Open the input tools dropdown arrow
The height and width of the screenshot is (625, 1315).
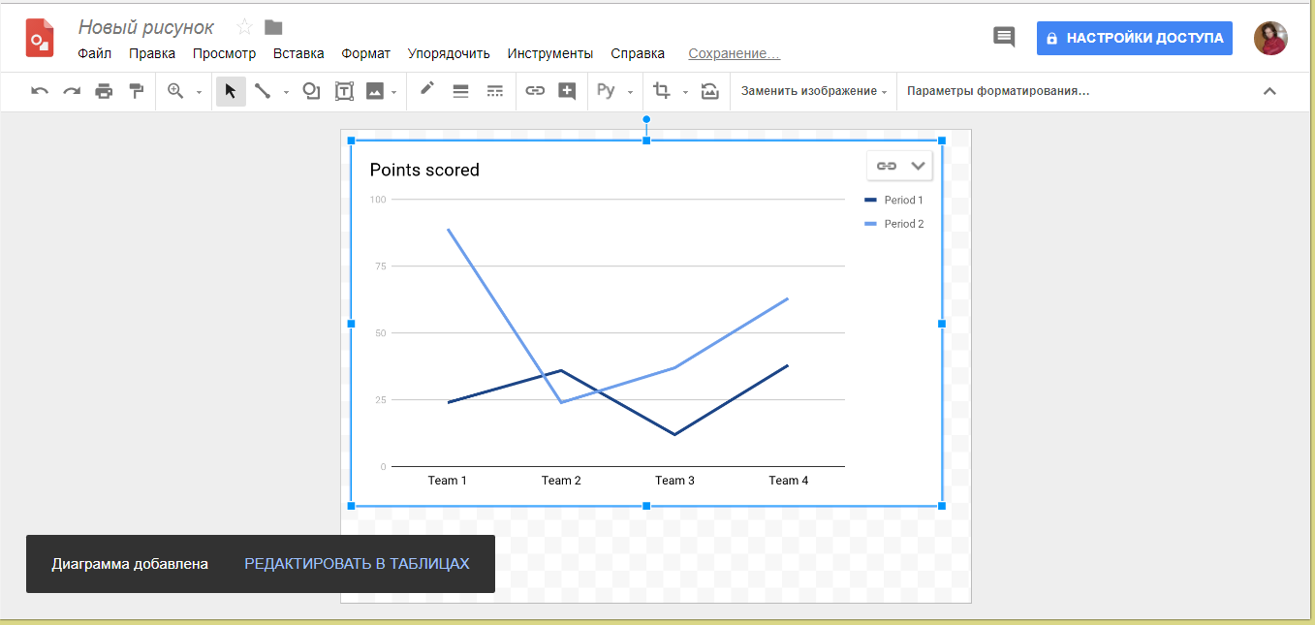[630, 92]
